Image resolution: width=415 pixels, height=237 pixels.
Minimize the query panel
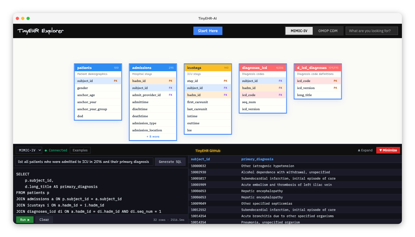(x=388, y=150)
